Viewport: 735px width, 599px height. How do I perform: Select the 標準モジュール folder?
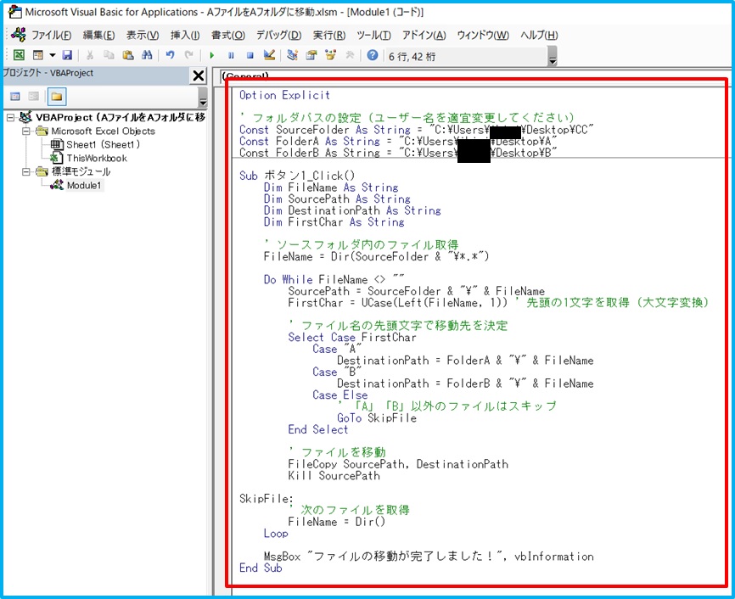point(81,171)
